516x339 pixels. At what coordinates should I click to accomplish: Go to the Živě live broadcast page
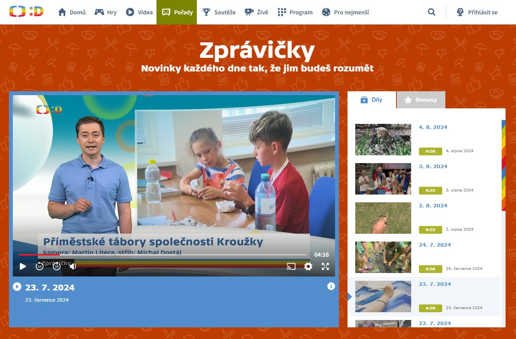(256, 12)
